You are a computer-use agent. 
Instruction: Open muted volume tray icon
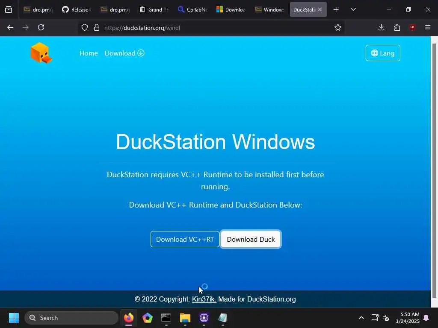click(x=386, y=318)
